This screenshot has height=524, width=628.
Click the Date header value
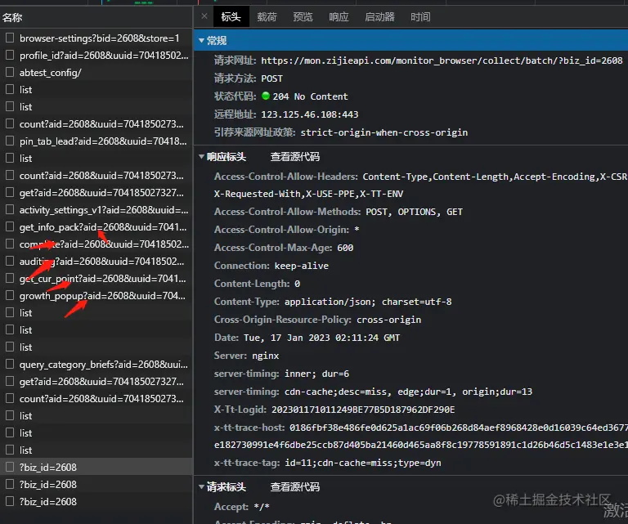(321, 338)
